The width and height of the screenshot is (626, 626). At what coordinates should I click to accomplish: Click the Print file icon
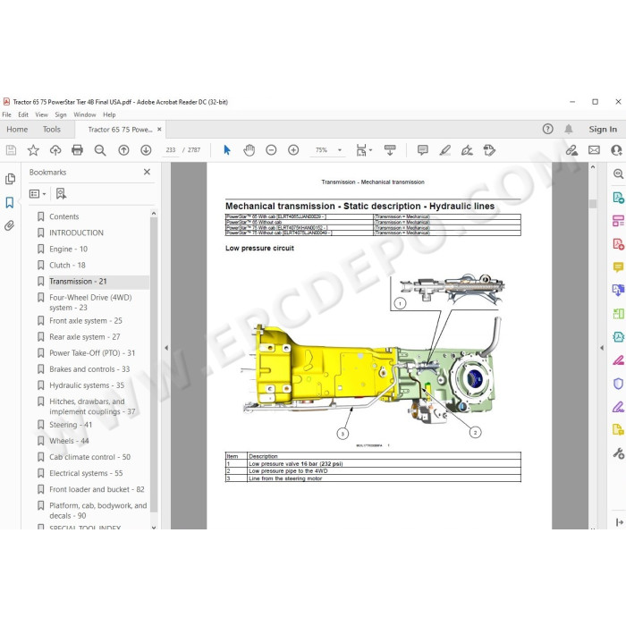77,150
